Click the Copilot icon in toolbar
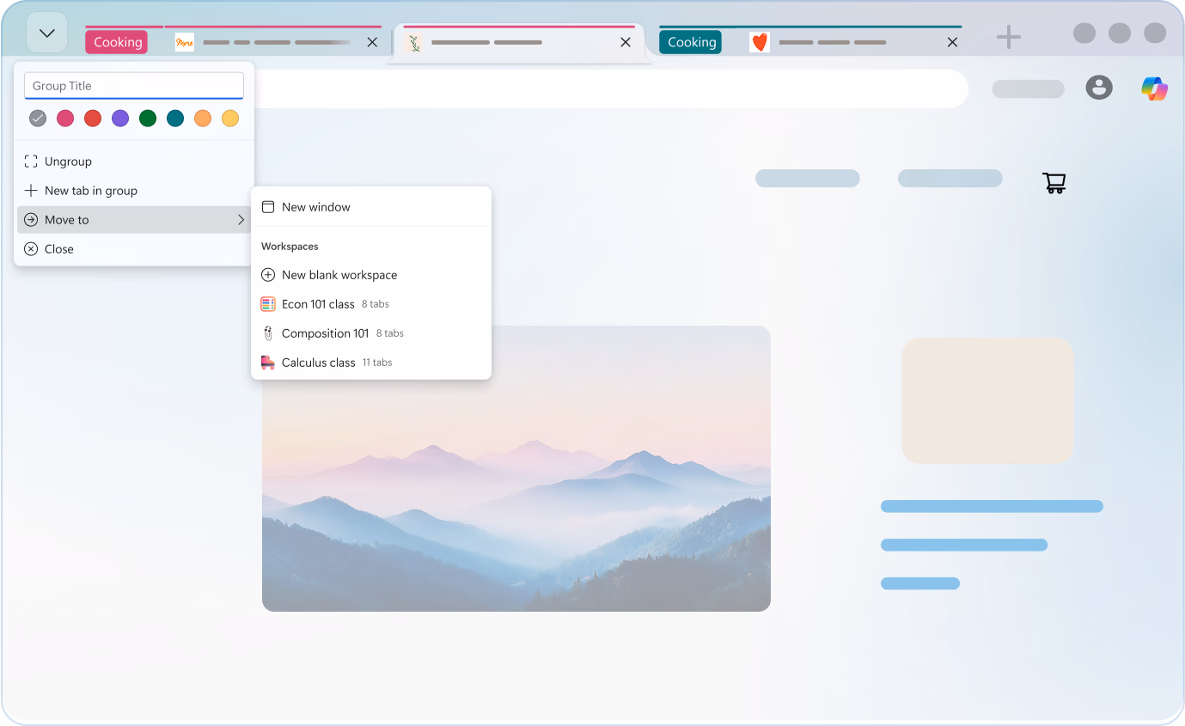 [x=1154, y=88]
